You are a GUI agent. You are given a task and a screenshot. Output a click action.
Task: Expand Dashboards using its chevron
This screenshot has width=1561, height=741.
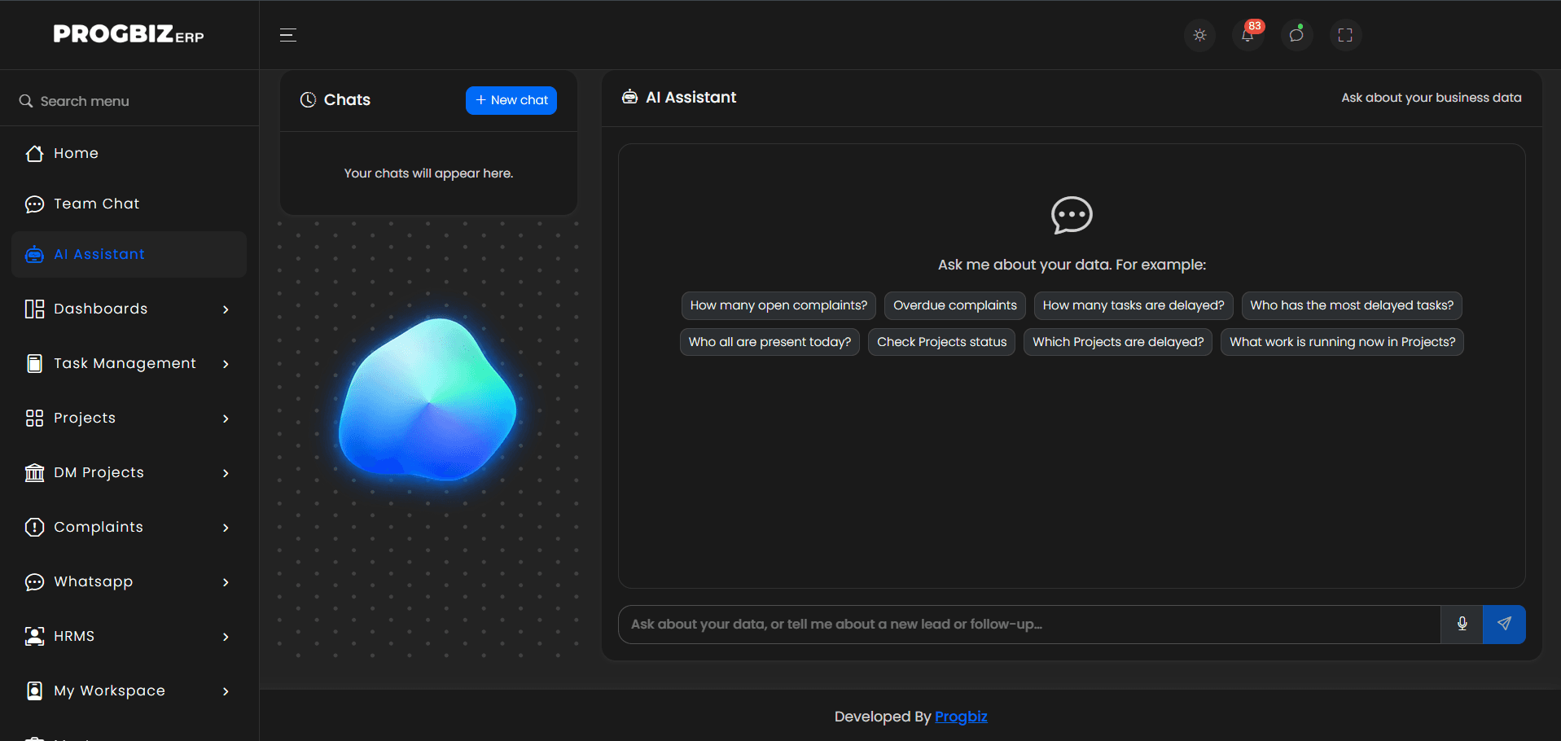tap(226, 309)
